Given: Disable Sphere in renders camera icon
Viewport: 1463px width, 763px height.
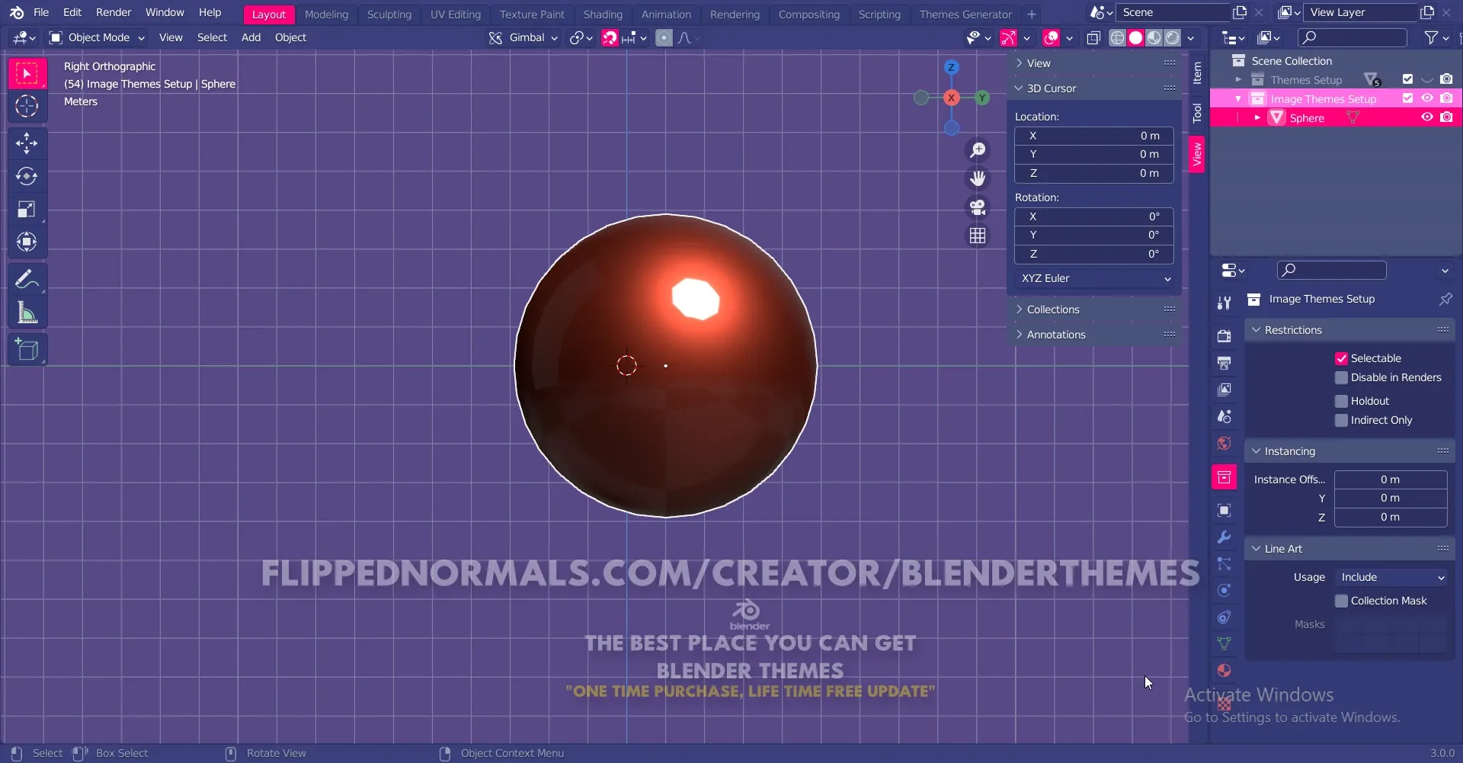Looking at the screenshot, I should (1446, 117).
